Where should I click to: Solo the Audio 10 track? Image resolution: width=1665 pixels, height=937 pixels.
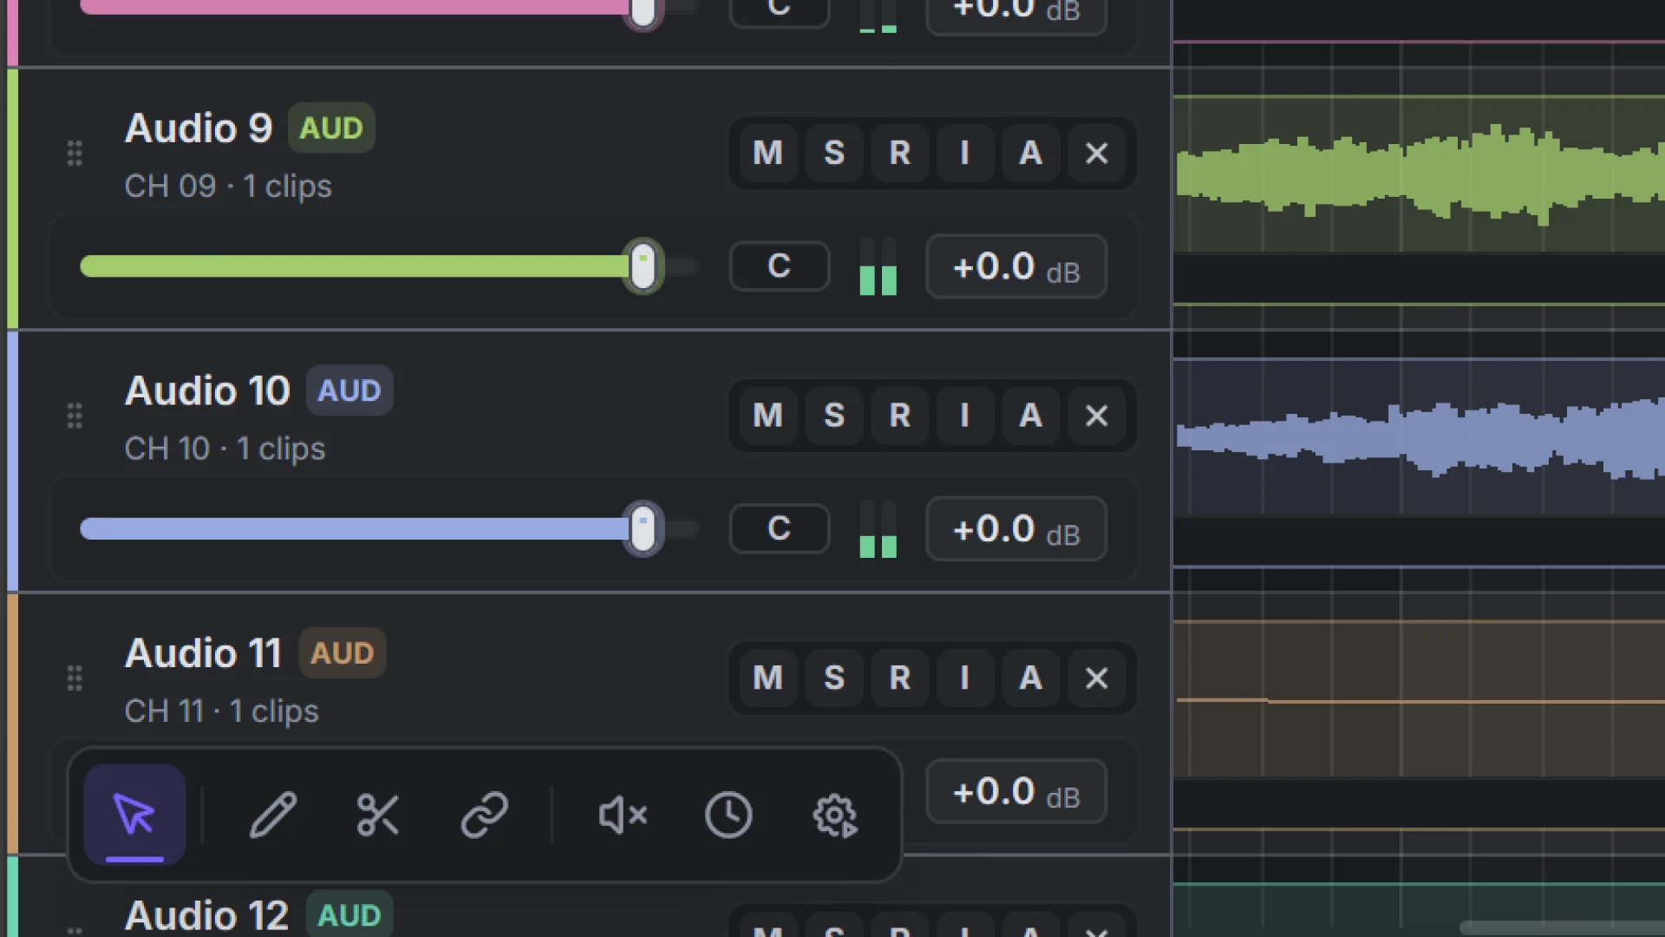(834, 416)
